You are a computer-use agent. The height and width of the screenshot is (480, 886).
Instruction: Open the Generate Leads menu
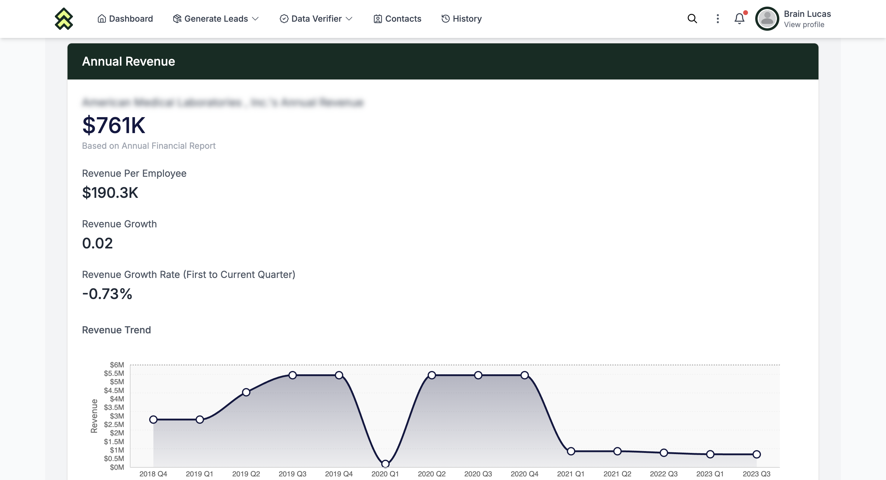(x=216, y=19)
